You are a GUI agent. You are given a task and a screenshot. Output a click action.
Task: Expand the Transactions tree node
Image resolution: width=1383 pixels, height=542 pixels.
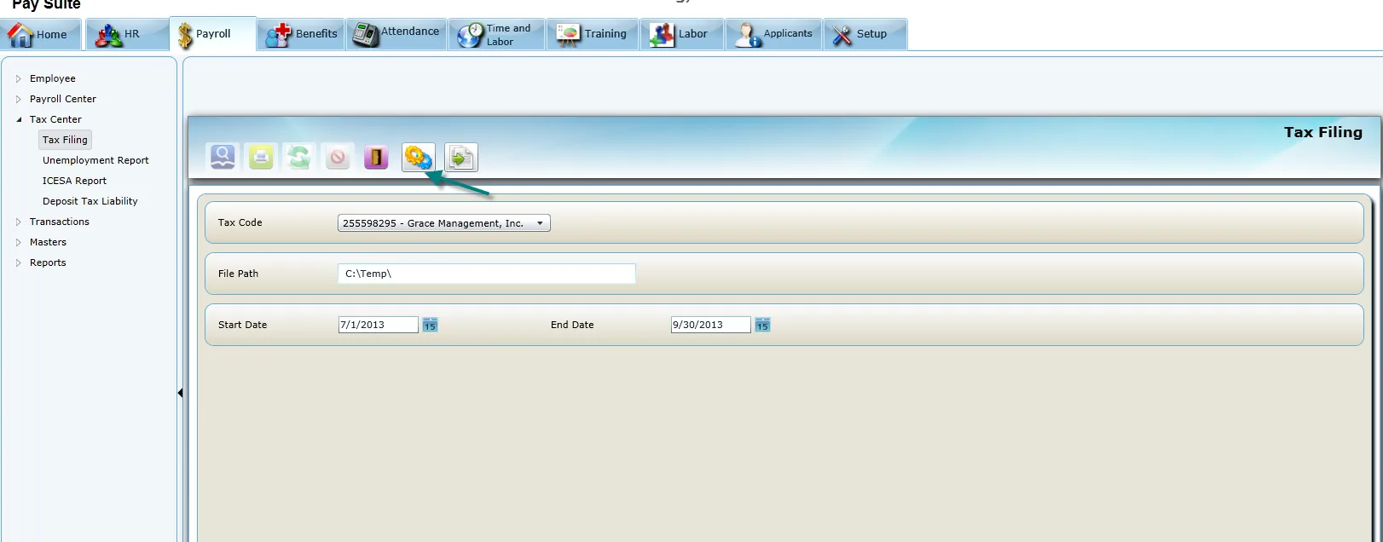tap(18, 222)
